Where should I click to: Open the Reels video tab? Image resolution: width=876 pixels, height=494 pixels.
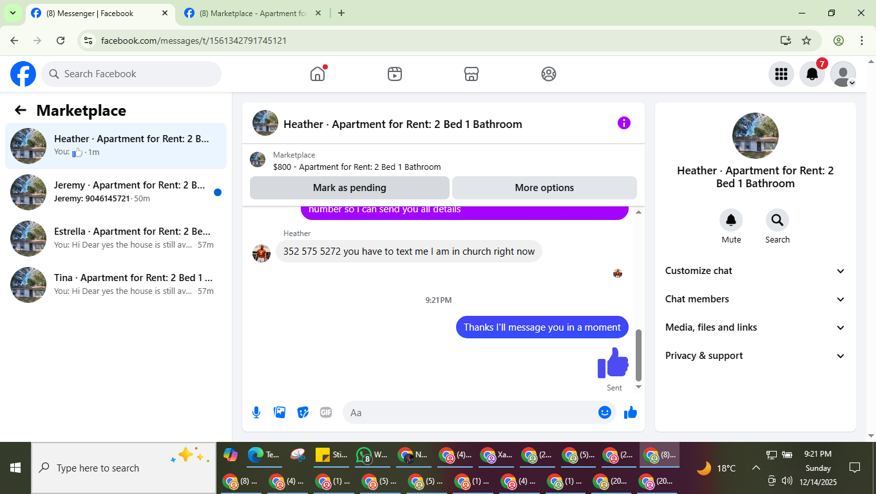pyautogui.click(x=395, y=74)
